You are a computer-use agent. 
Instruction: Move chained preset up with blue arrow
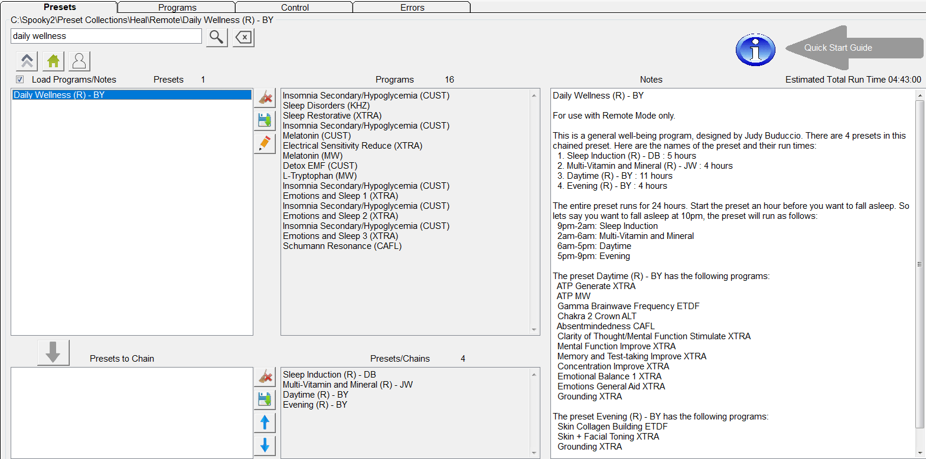[265, 422]
